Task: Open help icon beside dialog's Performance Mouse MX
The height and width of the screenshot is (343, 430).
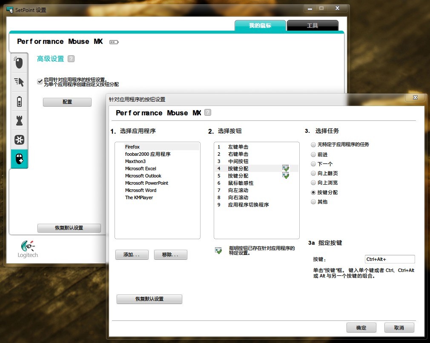Action: point(208,112)
